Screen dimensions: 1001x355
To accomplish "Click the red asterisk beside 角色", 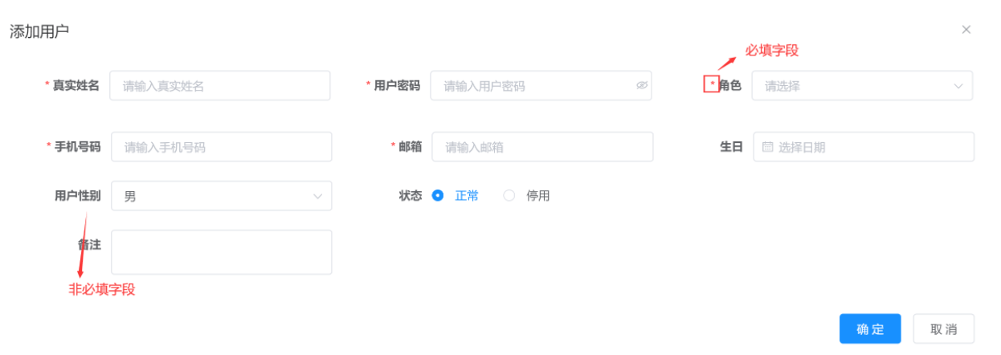I will point(712,84).
